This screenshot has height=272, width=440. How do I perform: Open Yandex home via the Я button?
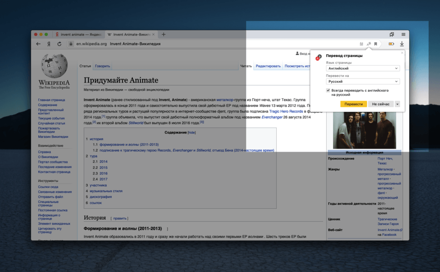(x=49, y=44)
